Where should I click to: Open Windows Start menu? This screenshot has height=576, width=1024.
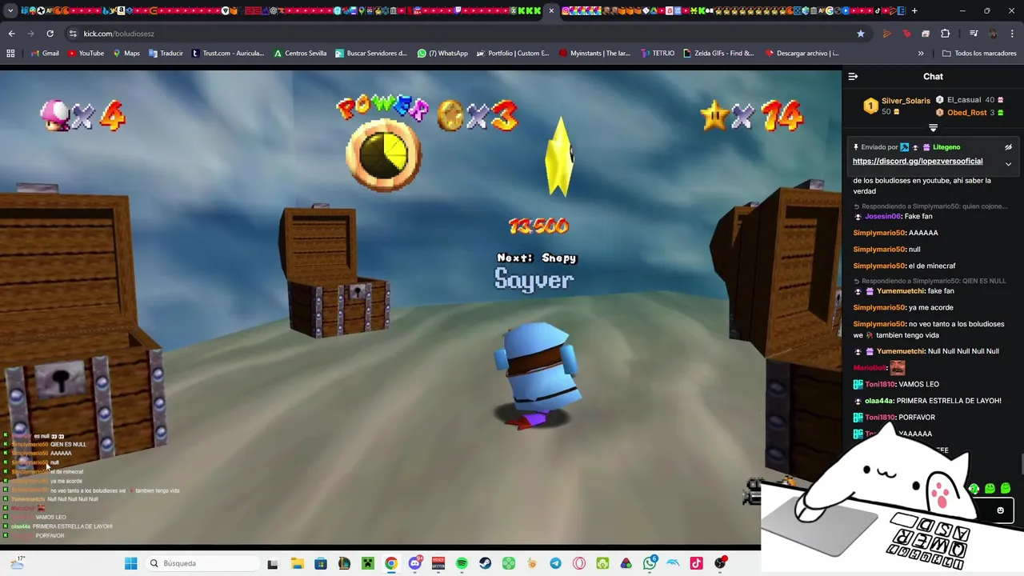pos(131,563)
